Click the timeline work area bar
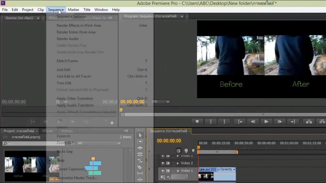This screenshot has width=326, height=183. [218, 152]
